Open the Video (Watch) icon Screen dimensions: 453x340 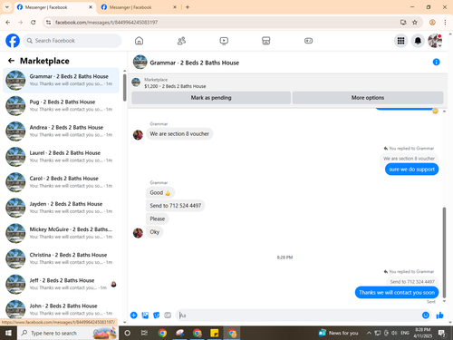click(x=224, y=41)
